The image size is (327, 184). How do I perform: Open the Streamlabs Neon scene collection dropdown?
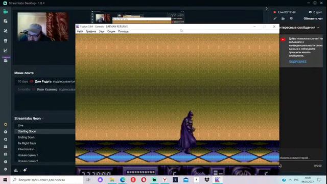[29, 118]
